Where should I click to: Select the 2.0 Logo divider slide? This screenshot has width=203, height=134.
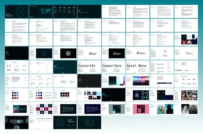point(17,53)
